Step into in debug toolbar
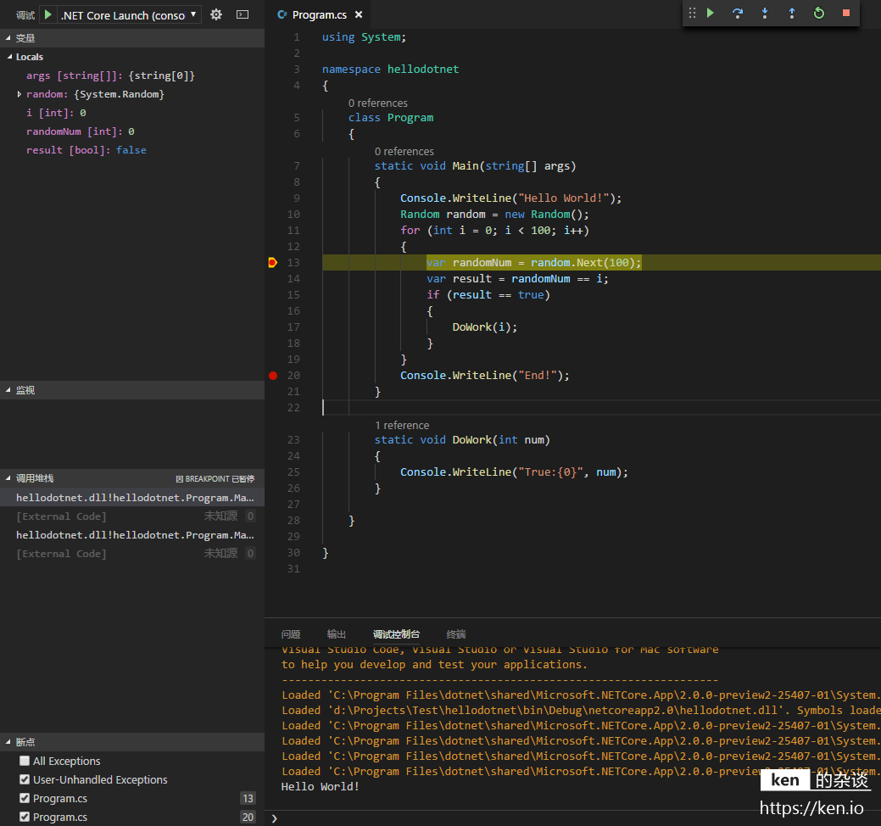The image size is (881, 826). click(x=765, y=13)
